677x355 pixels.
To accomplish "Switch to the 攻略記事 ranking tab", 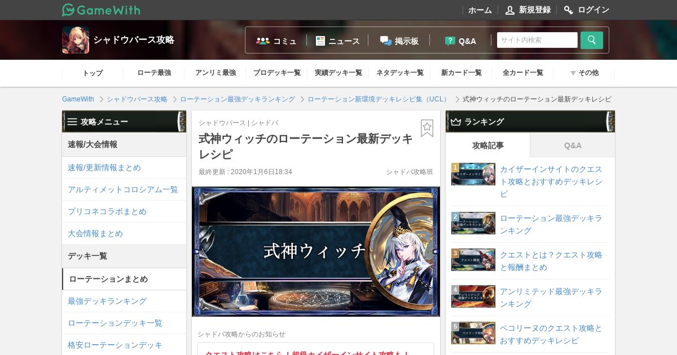I will [x=488, y=145].
